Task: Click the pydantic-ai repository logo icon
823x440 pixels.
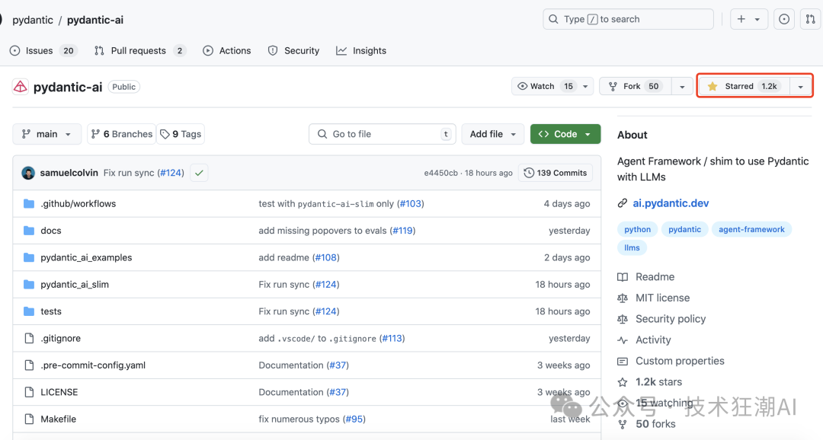Action: 20,87
